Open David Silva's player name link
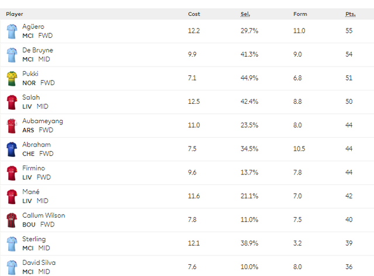 click(39, 263)
